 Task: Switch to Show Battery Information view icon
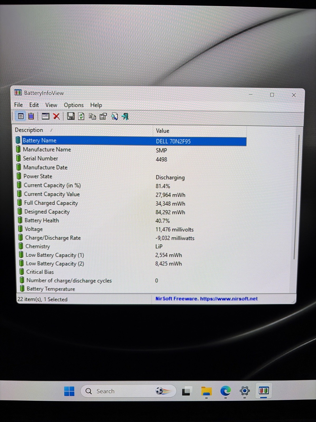21,116
